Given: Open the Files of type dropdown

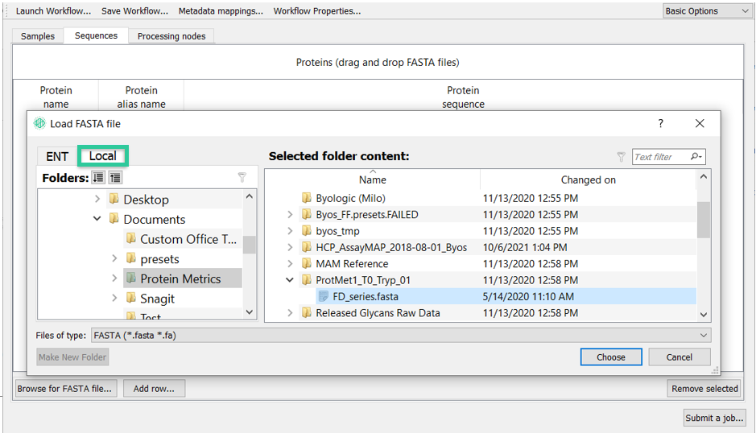Looking at the screenshot, I should [401, 335].
